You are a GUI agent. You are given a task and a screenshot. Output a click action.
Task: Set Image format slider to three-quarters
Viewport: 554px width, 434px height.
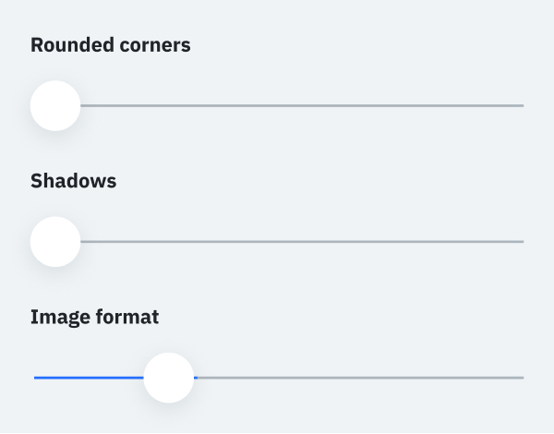coord(401,378)
